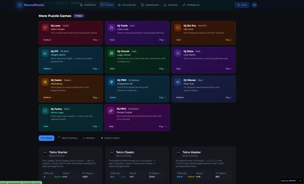Filter by Block Packing
The height and width of the screenshot is (184, 304).
[68, 138]
